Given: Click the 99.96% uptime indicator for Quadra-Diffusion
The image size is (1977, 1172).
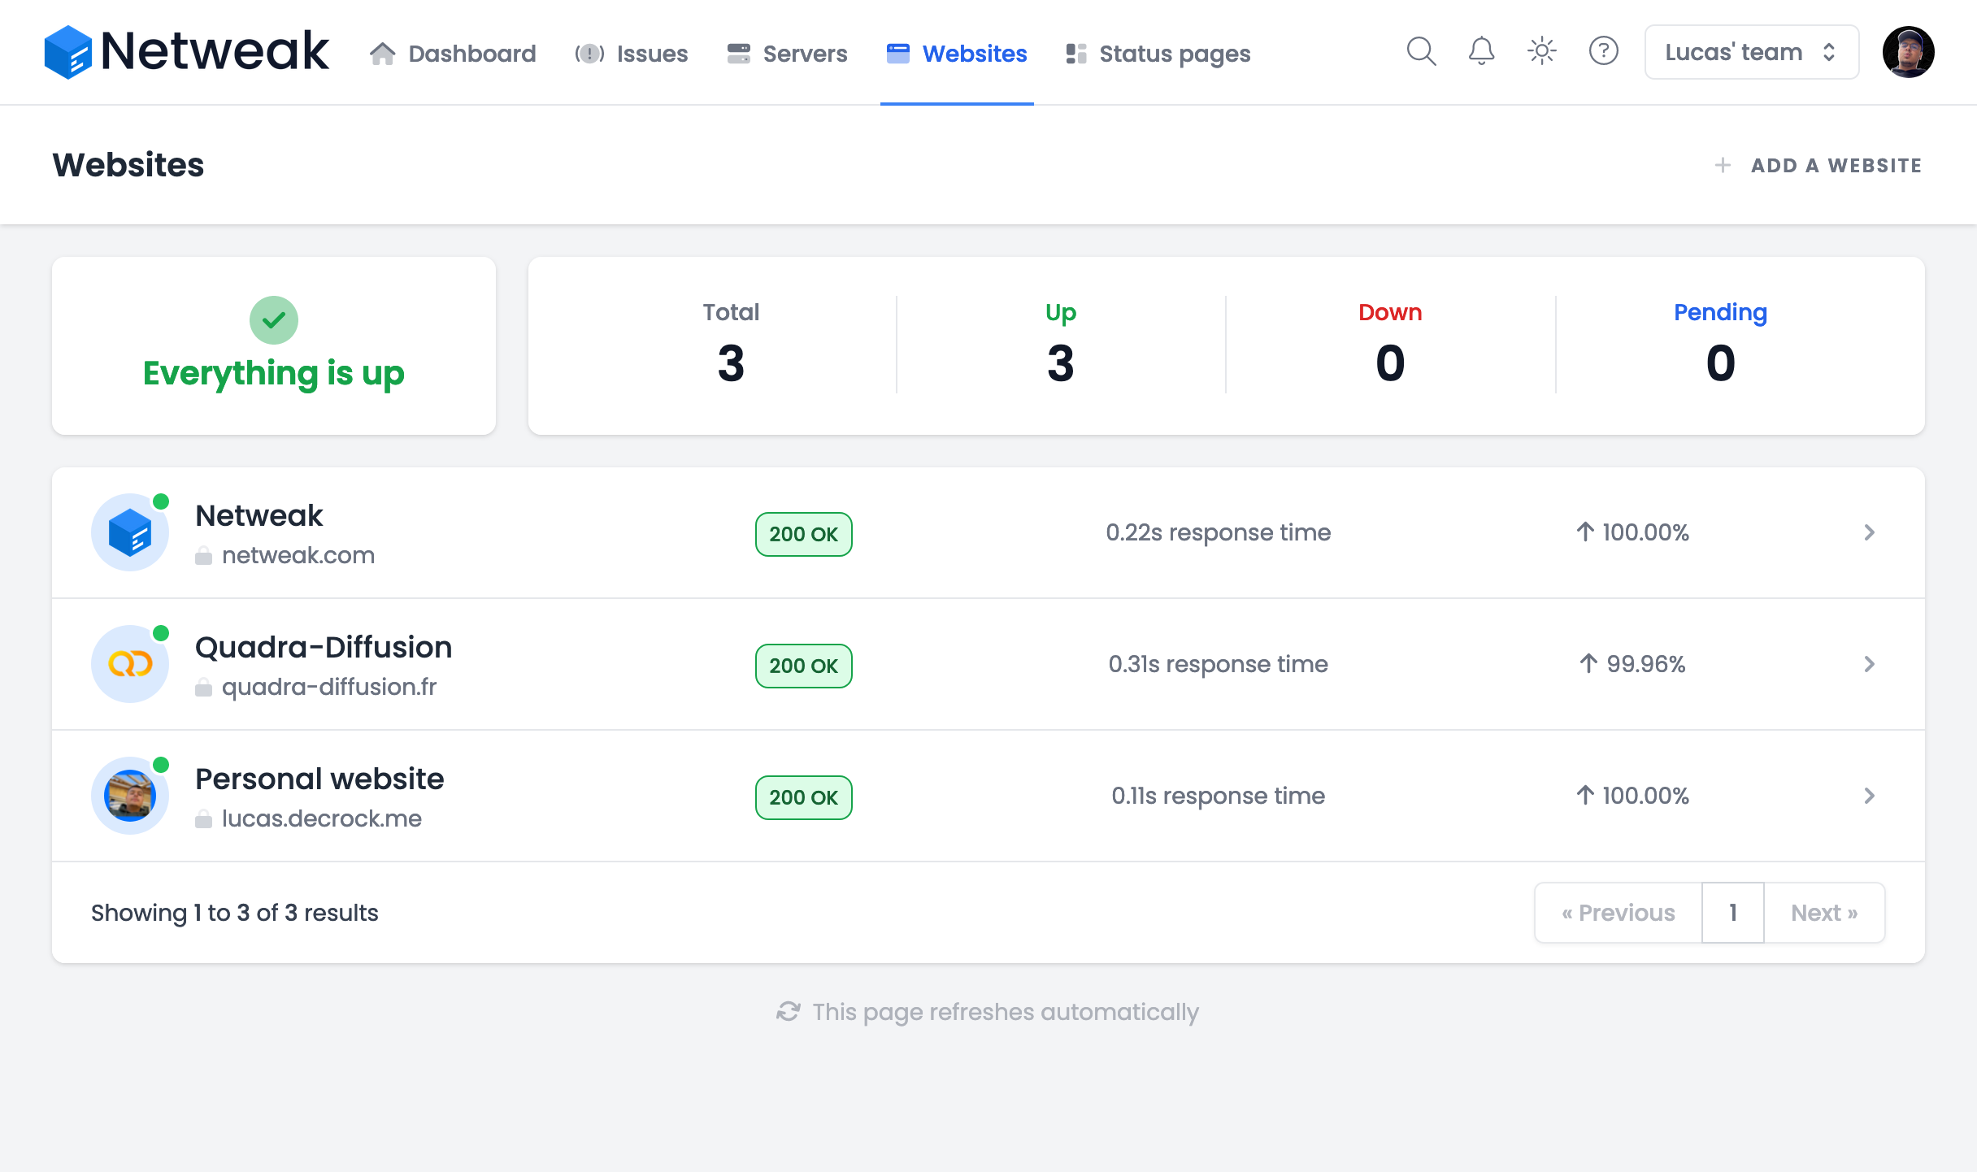Looking at the screenshot, I should 1631,664.
